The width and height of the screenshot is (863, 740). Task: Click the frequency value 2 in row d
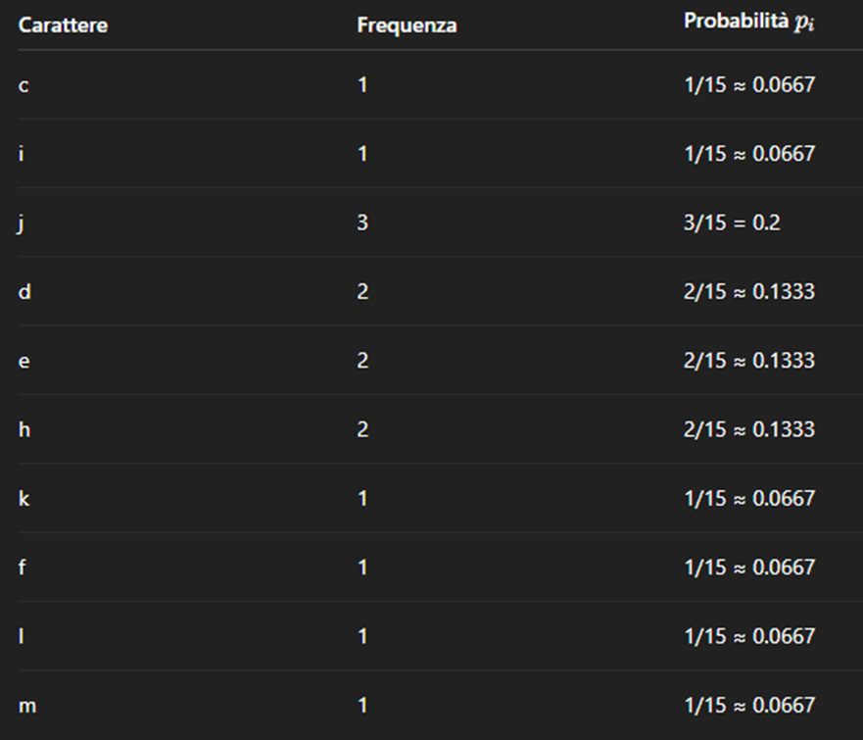click(362, 292)
